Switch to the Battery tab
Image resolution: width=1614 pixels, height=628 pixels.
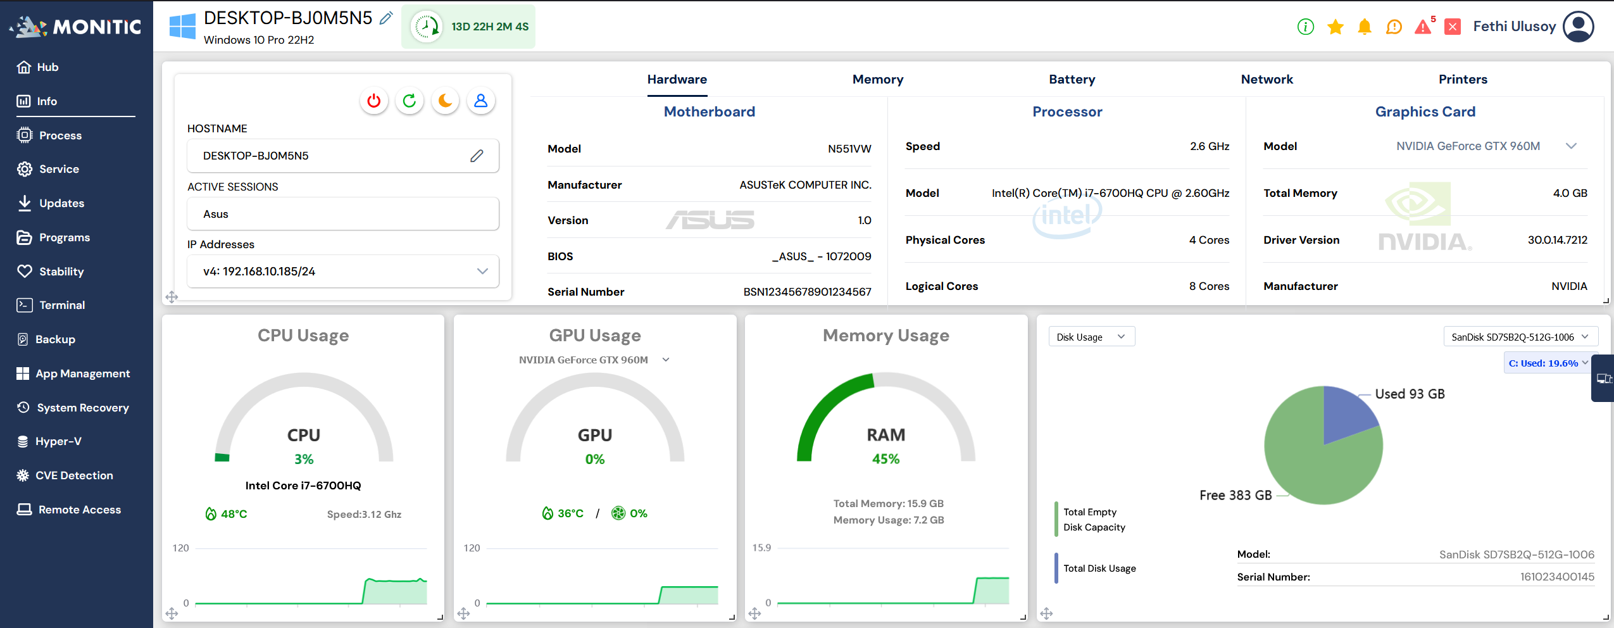(x=1071, y=79)
